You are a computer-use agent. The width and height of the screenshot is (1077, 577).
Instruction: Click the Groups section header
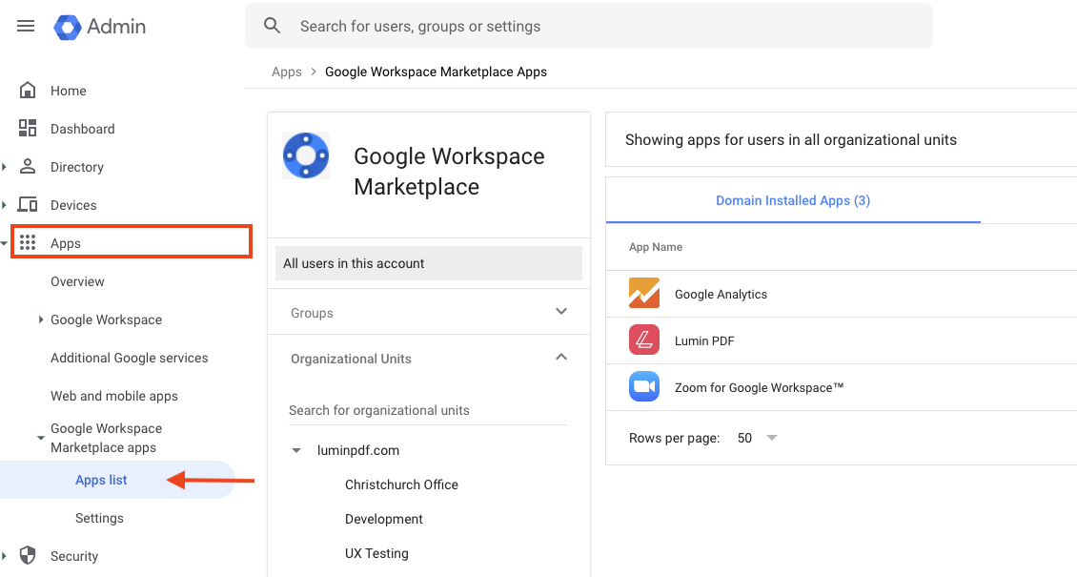(429, 312)
